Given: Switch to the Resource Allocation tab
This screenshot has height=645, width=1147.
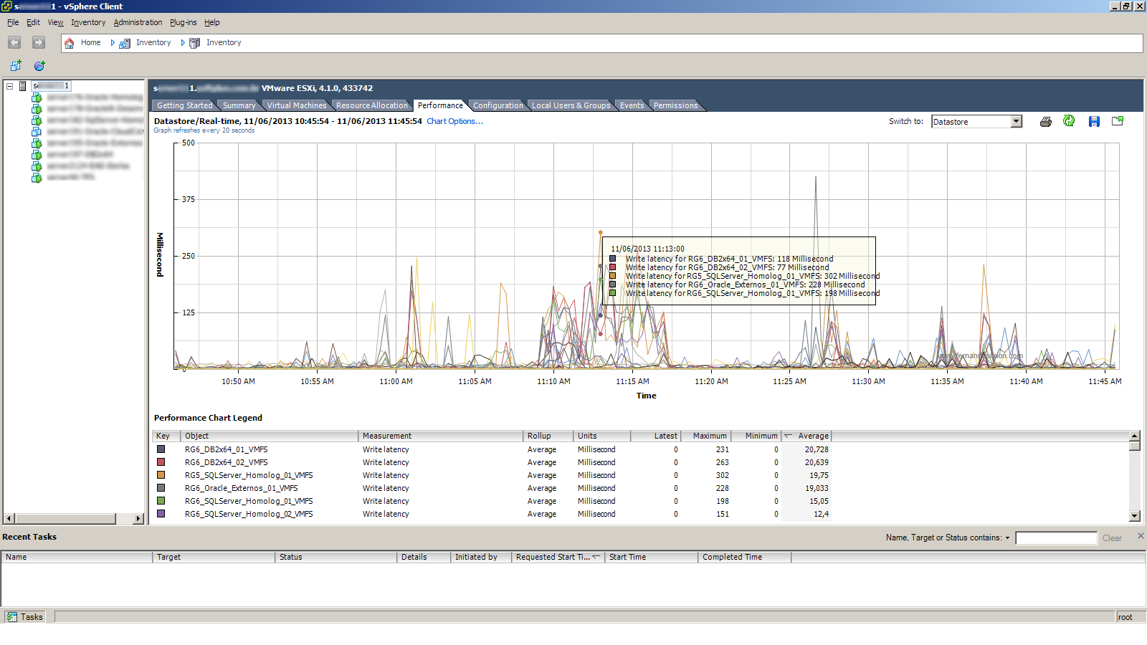Looking at the screenshot, I should coord(371,105).
